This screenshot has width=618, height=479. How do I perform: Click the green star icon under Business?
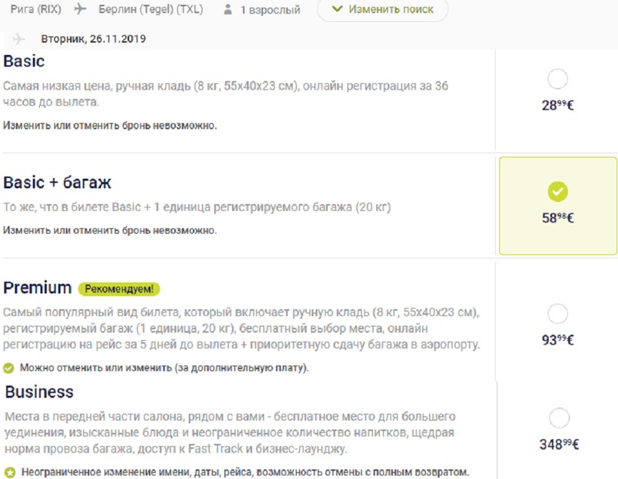pyautogui.click(x=8, y=472)
